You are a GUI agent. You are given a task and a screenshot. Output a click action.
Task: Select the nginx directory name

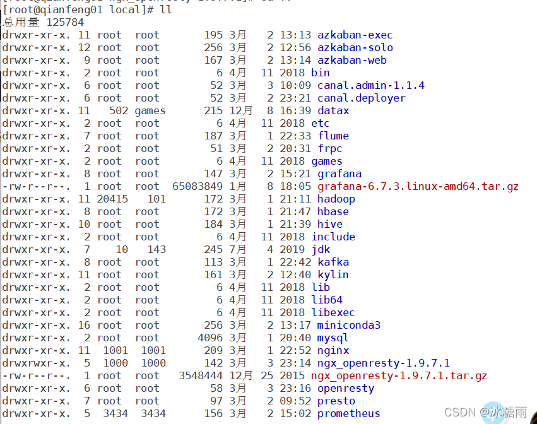click(x=333, y=351)
